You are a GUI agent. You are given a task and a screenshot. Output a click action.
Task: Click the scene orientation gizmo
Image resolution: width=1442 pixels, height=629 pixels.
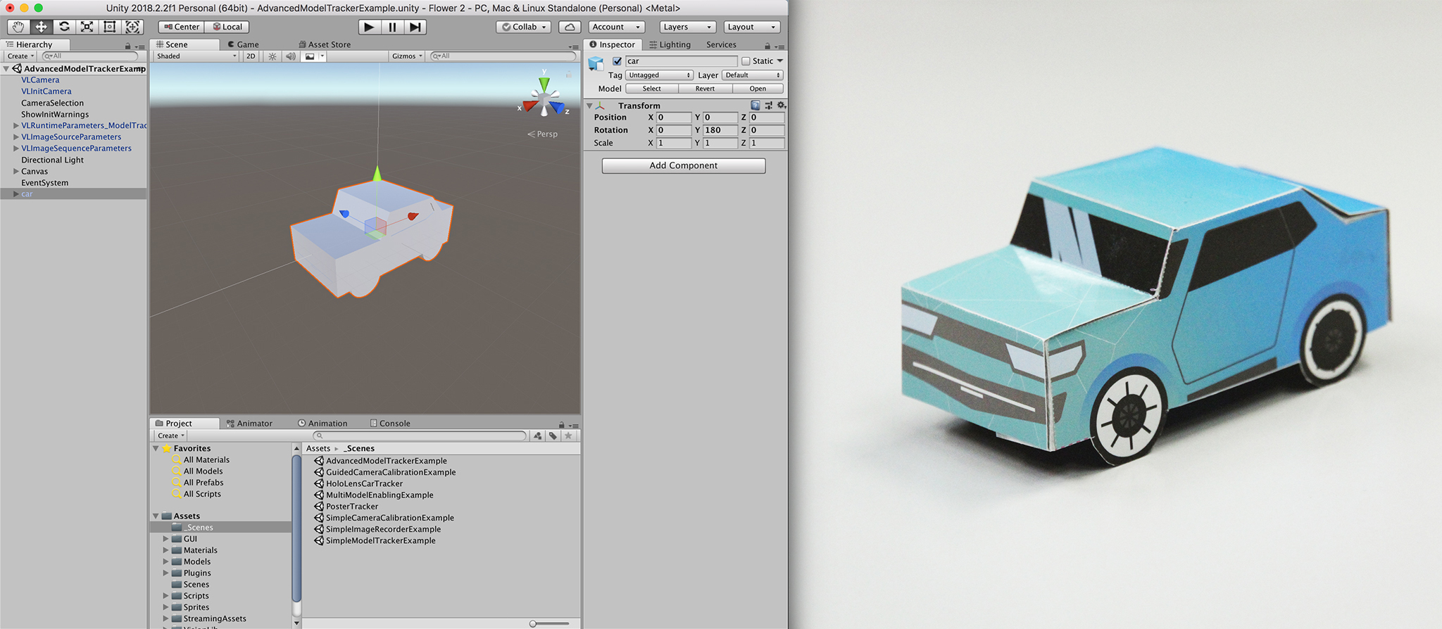point(544,97)
